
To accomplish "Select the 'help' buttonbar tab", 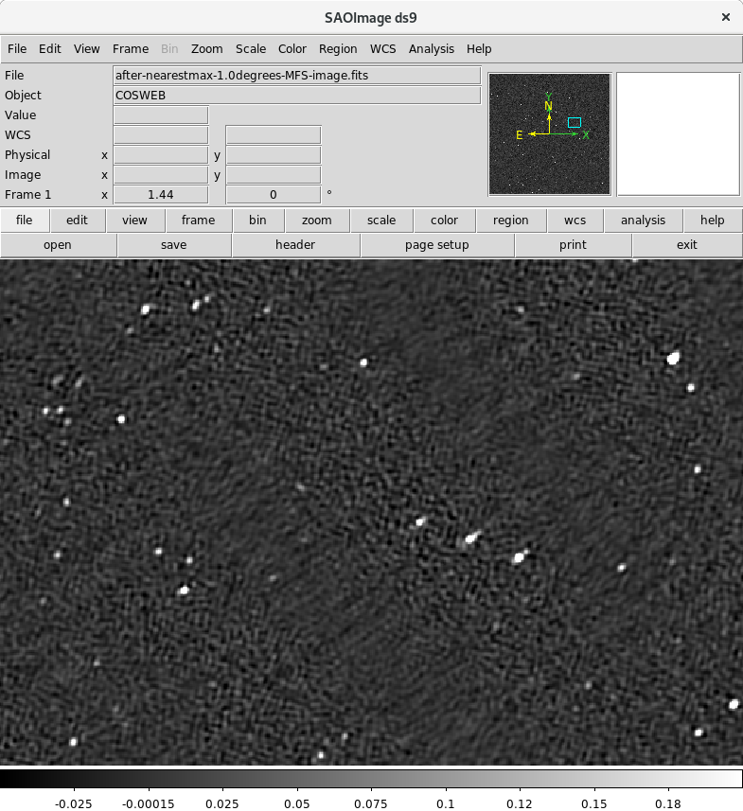I will pyautogui.click(x=713, y=220).
